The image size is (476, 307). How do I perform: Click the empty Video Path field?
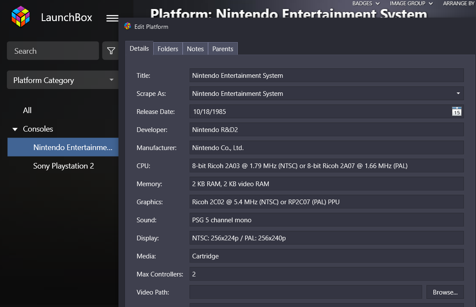pyautogui.click(x=306, y=292)
